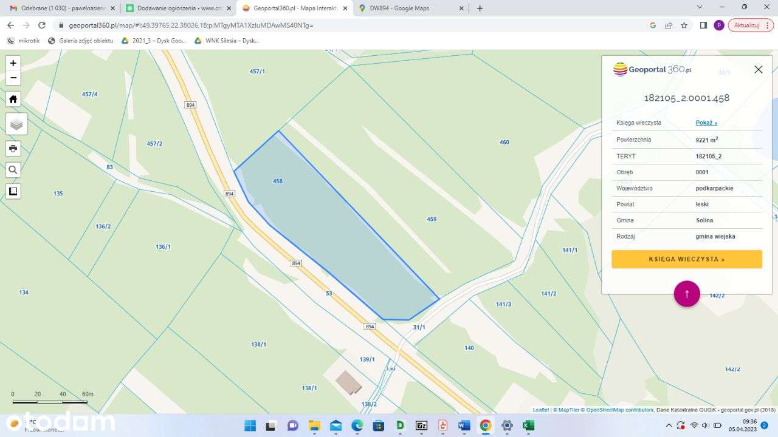Open Google Translate icon in address bar
778x437 pixels.
[653, 25]
